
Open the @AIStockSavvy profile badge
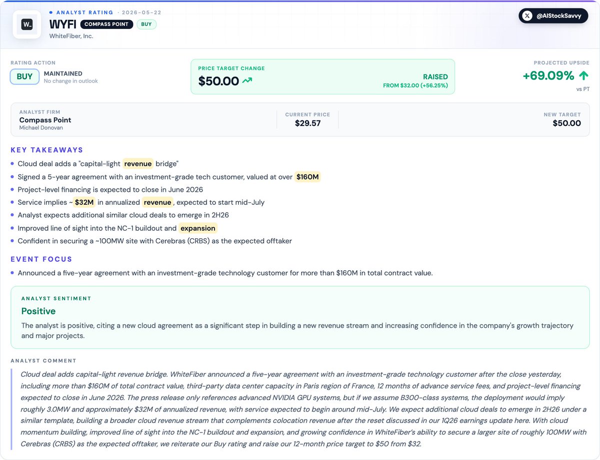[x=553, y=16]
